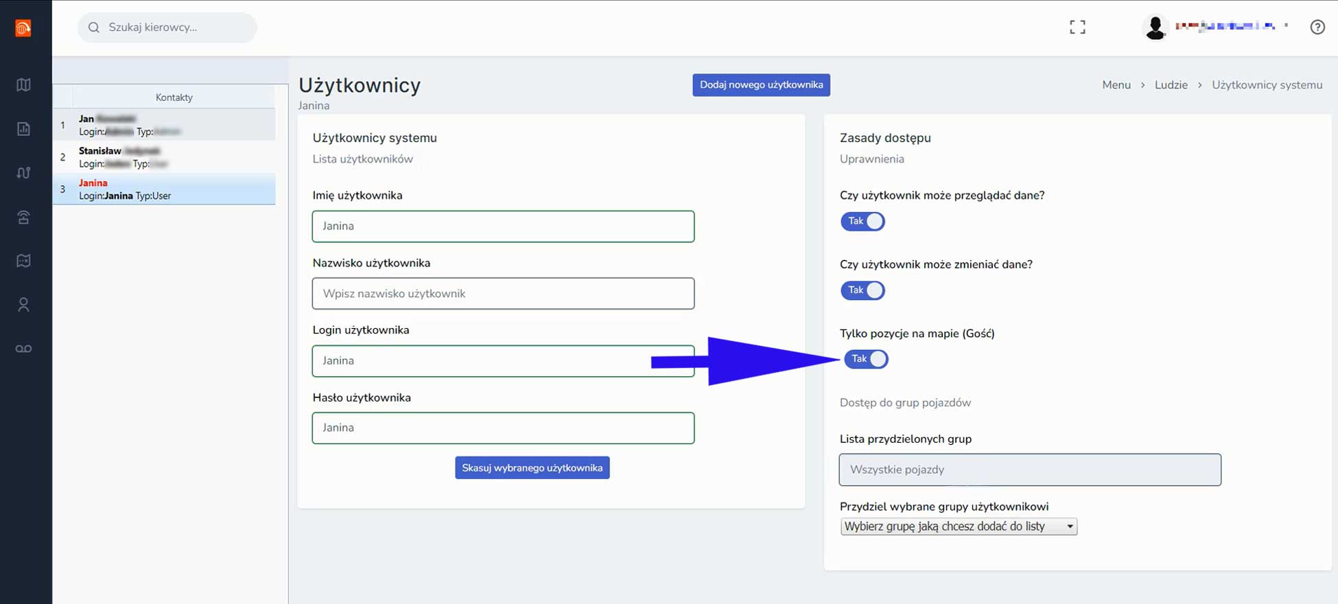Open the people icon in sidebar

(x=23, y=305)
